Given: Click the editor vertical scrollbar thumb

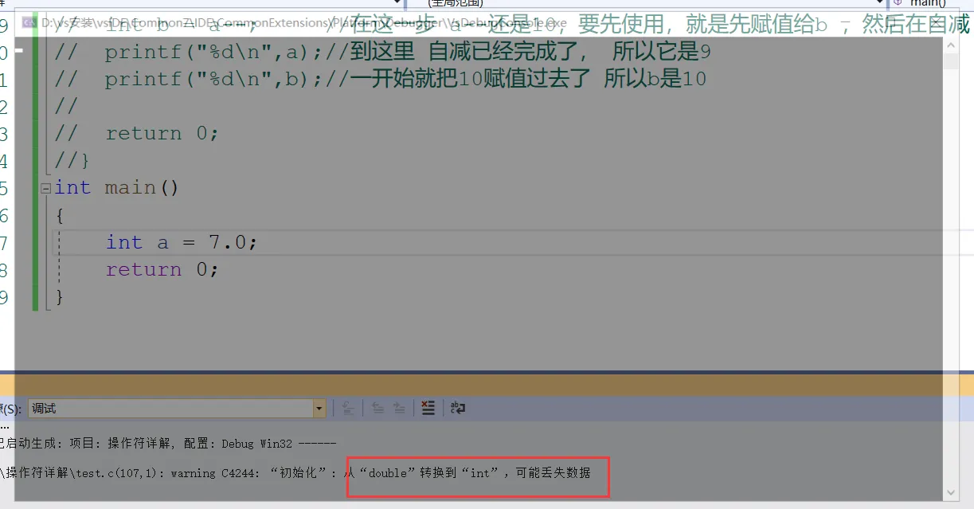Looking at the screenshot, I should pos(950,62).
